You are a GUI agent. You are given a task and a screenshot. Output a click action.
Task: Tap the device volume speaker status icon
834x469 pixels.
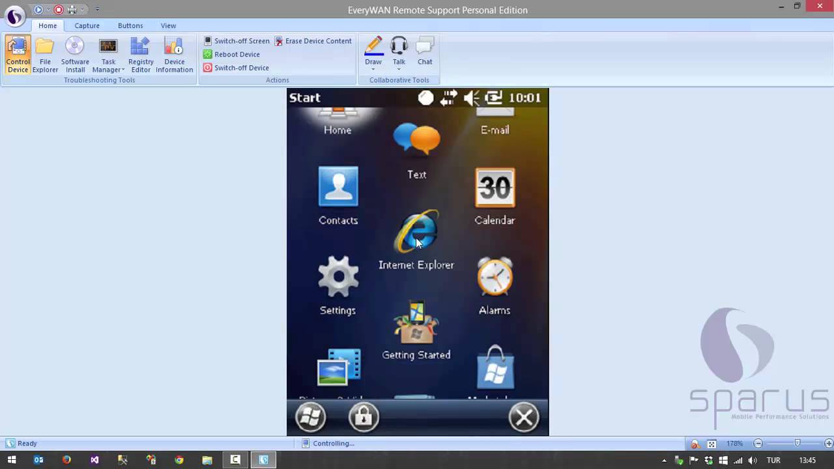click(471, 98)
